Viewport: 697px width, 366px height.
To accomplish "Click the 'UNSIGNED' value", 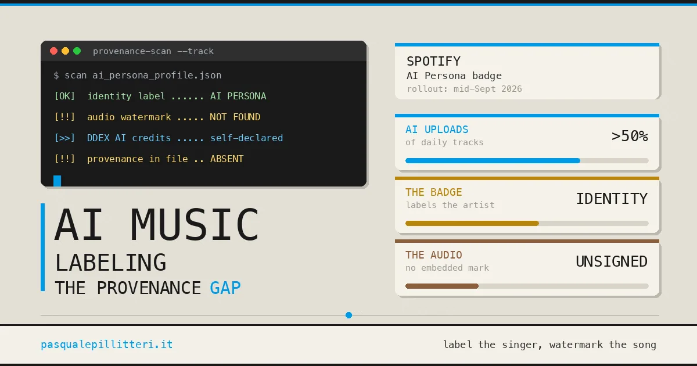I will (612, 261).
